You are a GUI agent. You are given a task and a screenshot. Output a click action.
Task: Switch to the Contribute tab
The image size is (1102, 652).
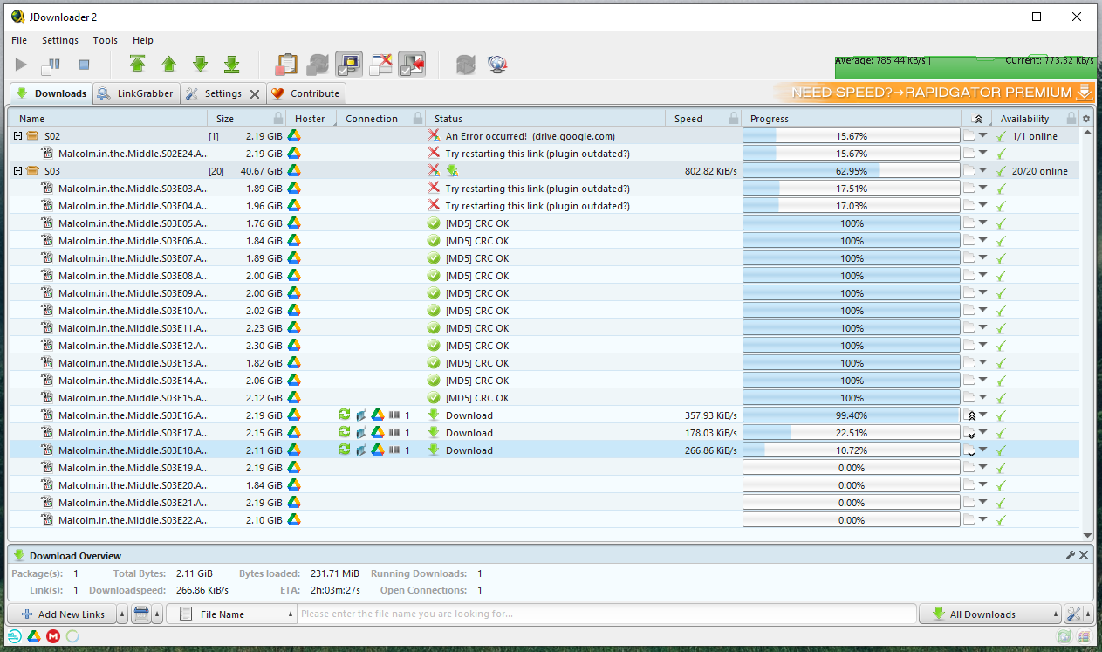pos(306,93)
